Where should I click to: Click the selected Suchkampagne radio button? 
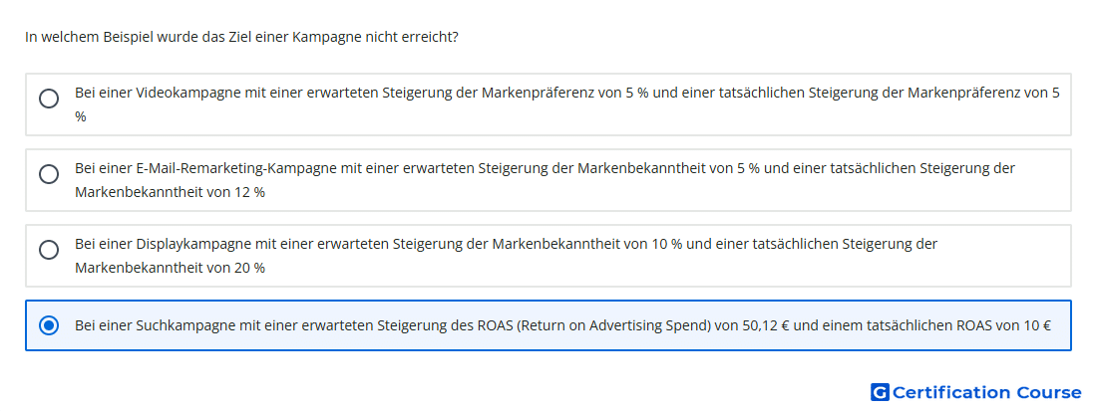tap(49, 325)
